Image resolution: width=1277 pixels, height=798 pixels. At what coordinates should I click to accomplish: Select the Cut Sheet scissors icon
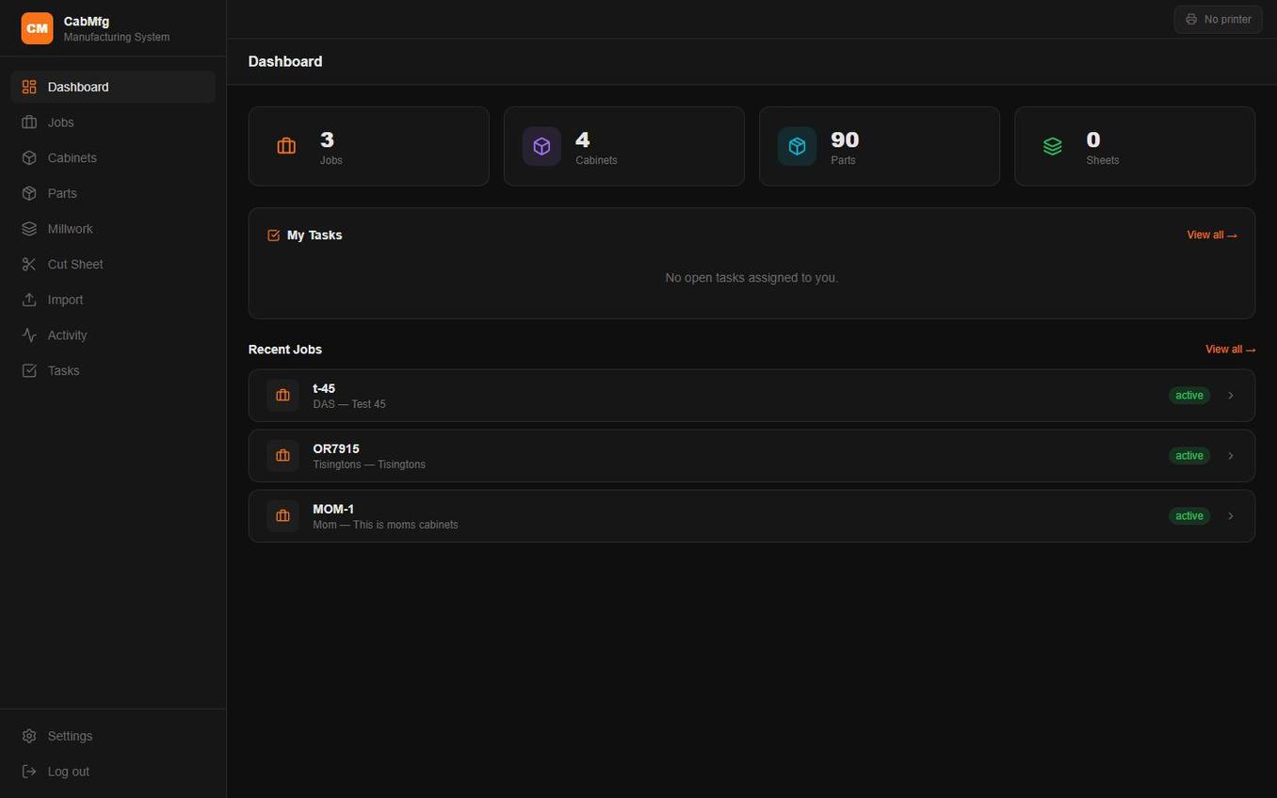tap(29, 264)
